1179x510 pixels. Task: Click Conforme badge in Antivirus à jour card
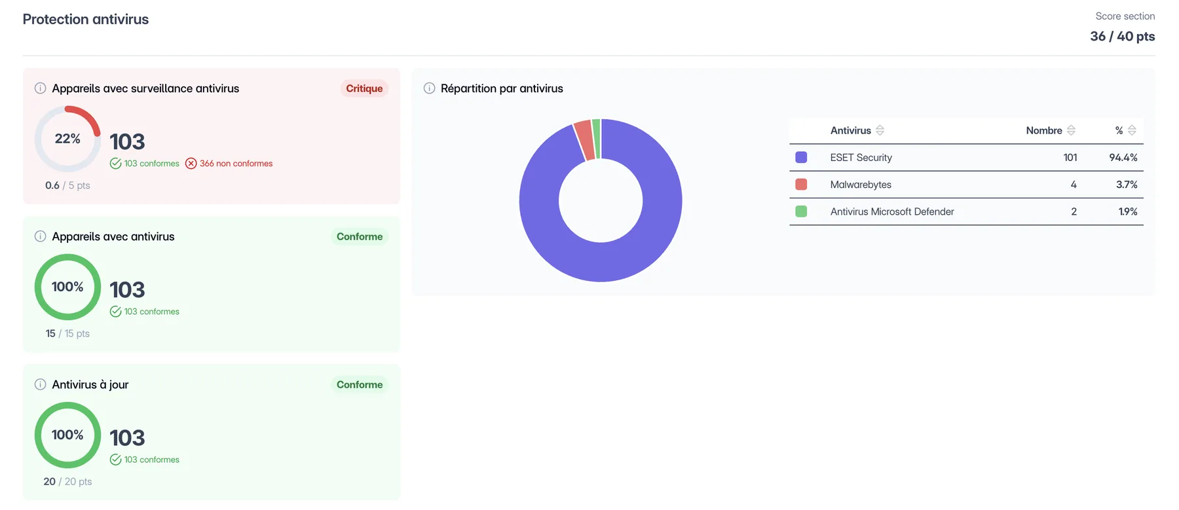(x=360, y=384)
